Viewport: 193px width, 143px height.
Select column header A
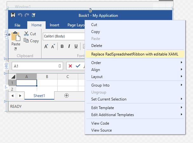point(27,77)
